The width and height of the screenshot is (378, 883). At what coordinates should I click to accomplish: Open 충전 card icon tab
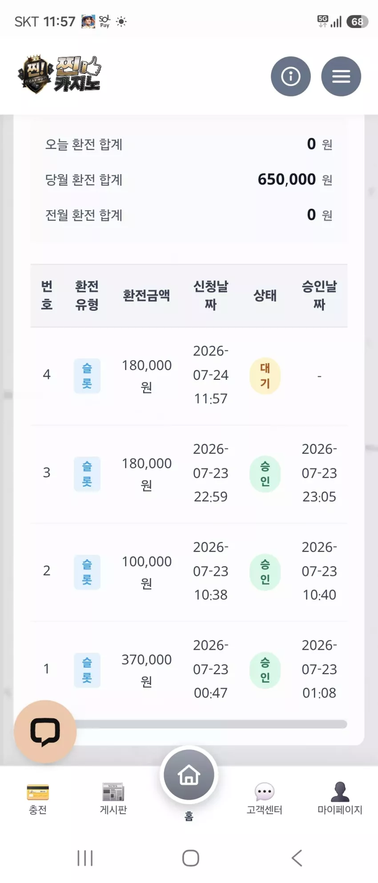pos(38,799)
